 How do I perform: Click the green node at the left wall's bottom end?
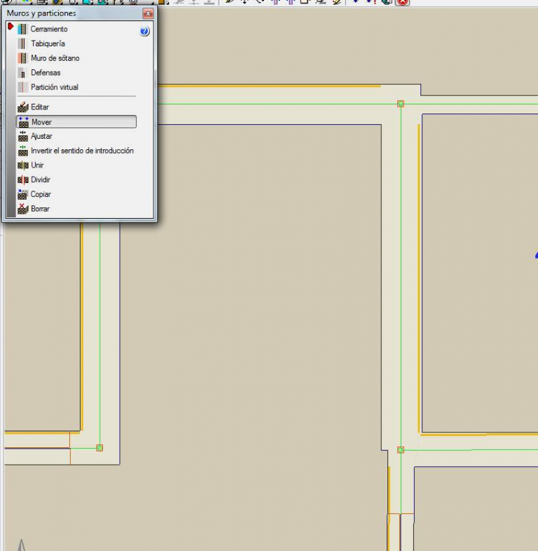[x=99, y=448]
